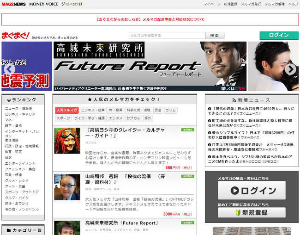
Task: Show next carousel slide arrow
Action: (290, 69)
